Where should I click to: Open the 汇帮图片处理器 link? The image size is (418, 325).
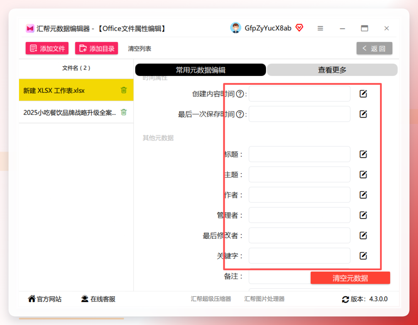point(264,299)
